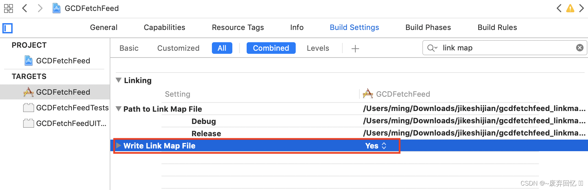The width and height of the screenshot is (588, 190).
Task: Go forward with the right chevron
Action: 40,8
